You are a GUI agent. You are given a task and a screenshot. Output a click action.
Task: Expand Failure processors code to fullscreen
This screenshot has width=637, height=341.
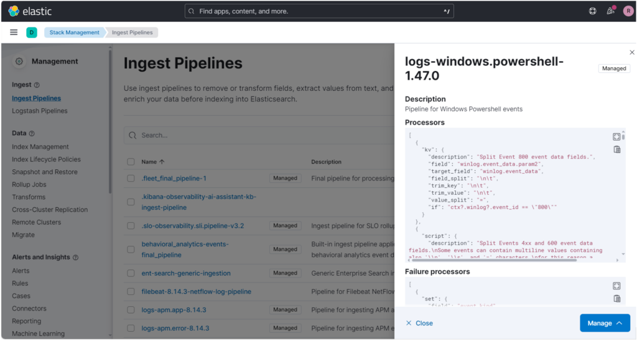616,286
